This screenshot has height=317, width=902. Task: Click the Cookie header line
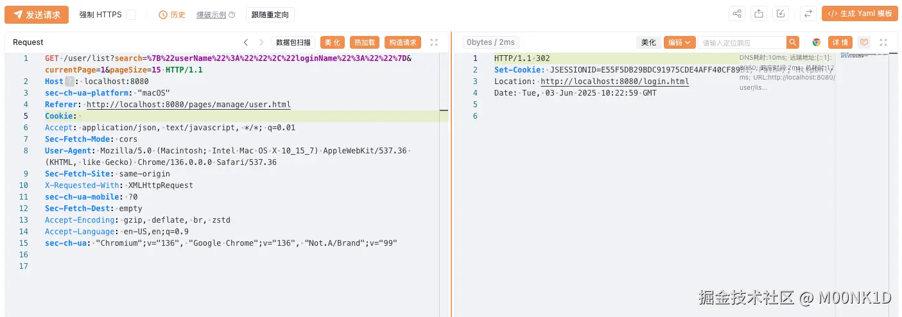click(242, 116)
